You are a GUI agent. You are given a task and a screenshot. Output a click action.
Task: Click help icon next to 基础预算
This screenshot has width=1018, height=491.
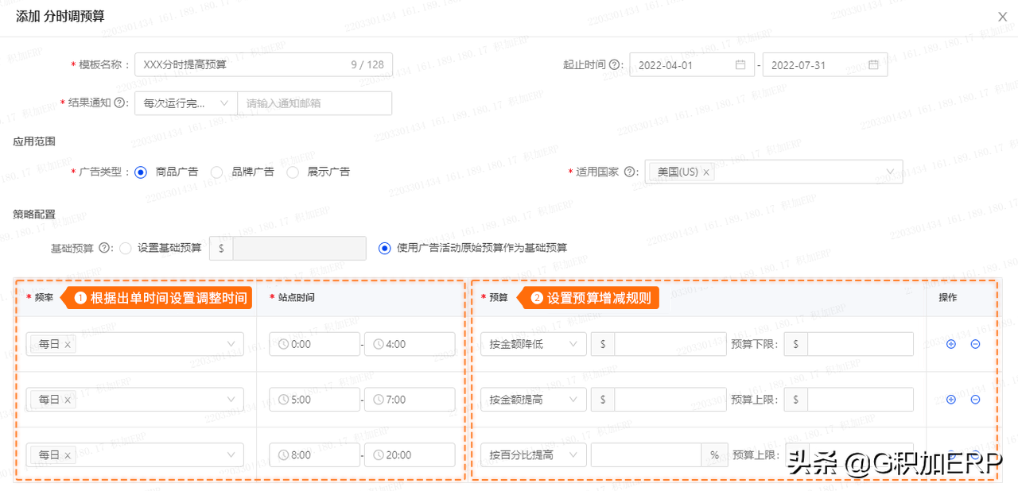pos(104,248)
